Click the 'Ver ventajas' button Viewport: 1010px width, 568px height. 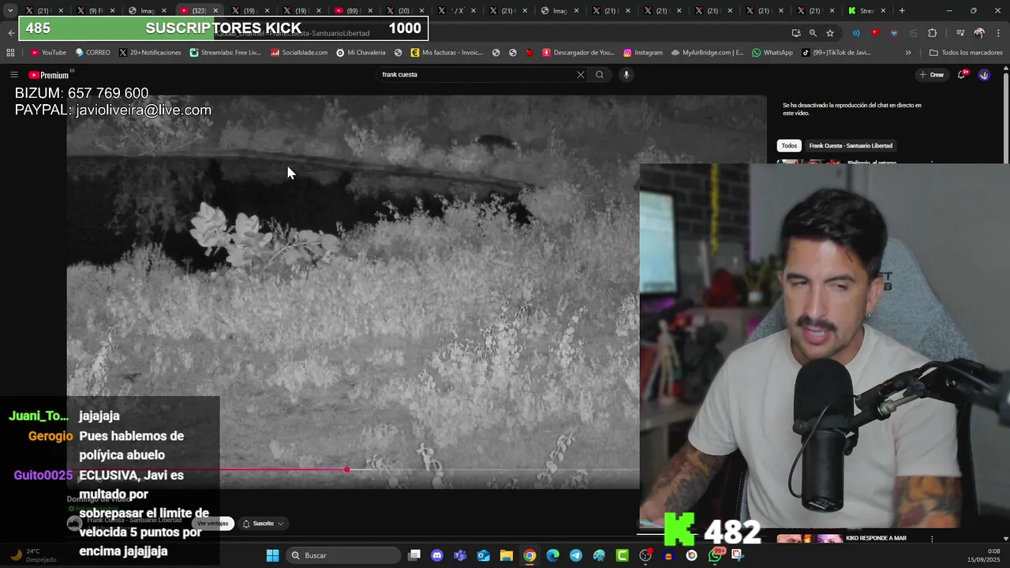[x=213, y=524]
